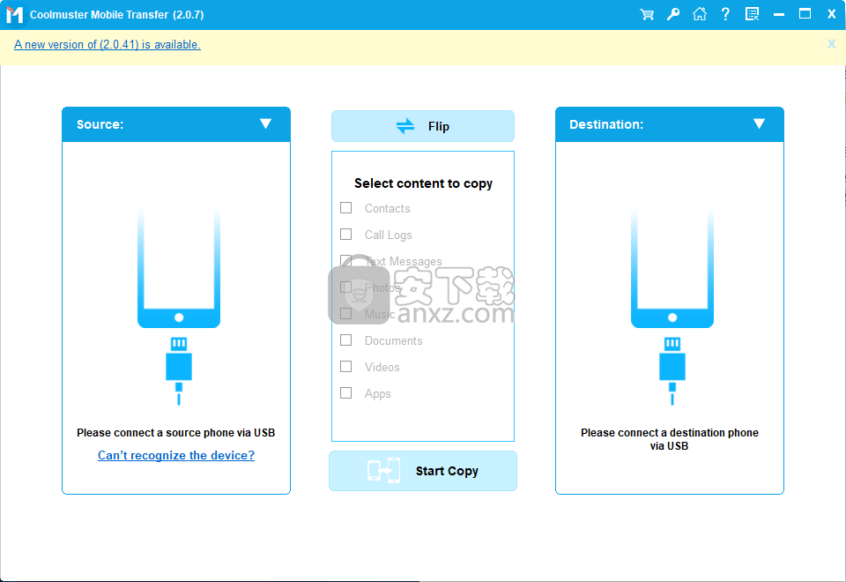This screenshot has width=846, height=582.
Task: Tick the Apps checkbox
Action: click(345, 393)
